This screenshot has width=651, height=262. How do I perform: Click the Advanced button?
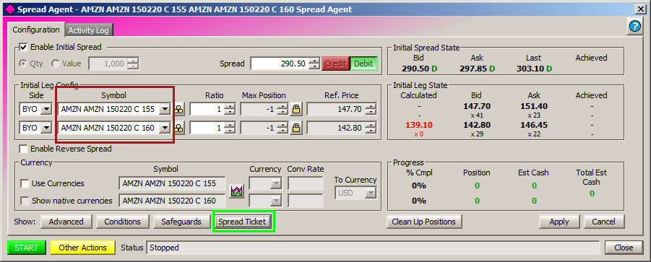tap(66, 222)
